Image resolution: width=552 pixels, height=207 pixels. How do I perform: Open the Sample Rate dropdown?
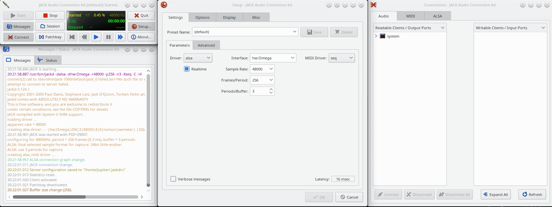(262, 69)
